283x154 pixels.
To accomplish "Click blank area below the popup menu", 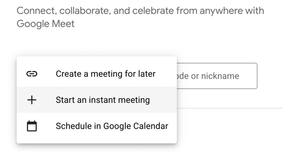I will click(96, 149).
